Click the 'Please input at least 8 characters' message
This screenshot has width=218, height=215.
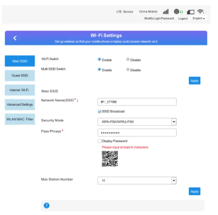125,147
